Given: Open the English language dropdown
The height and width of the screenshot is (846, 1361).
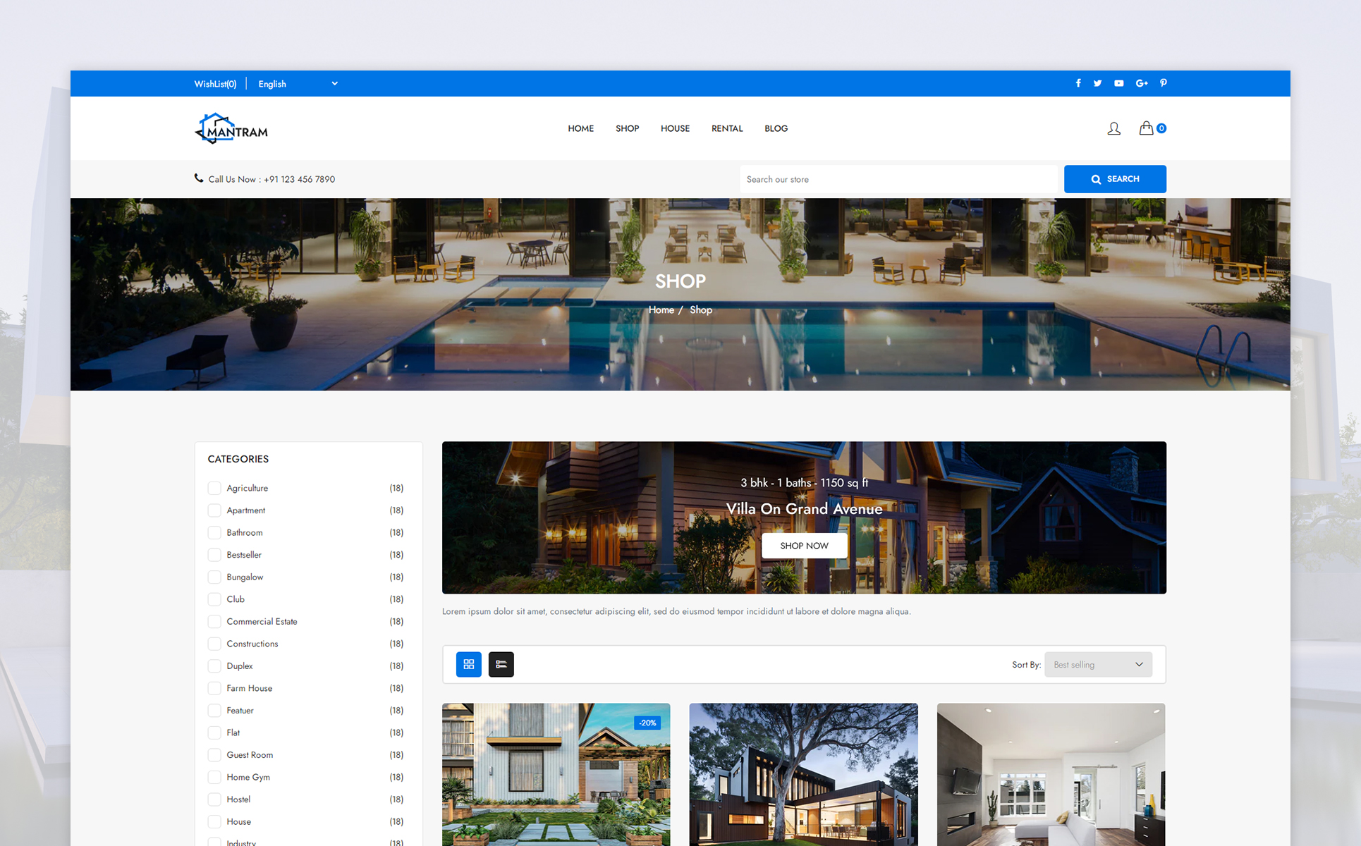Looking at the screenshot, I should tap(298, 84).
